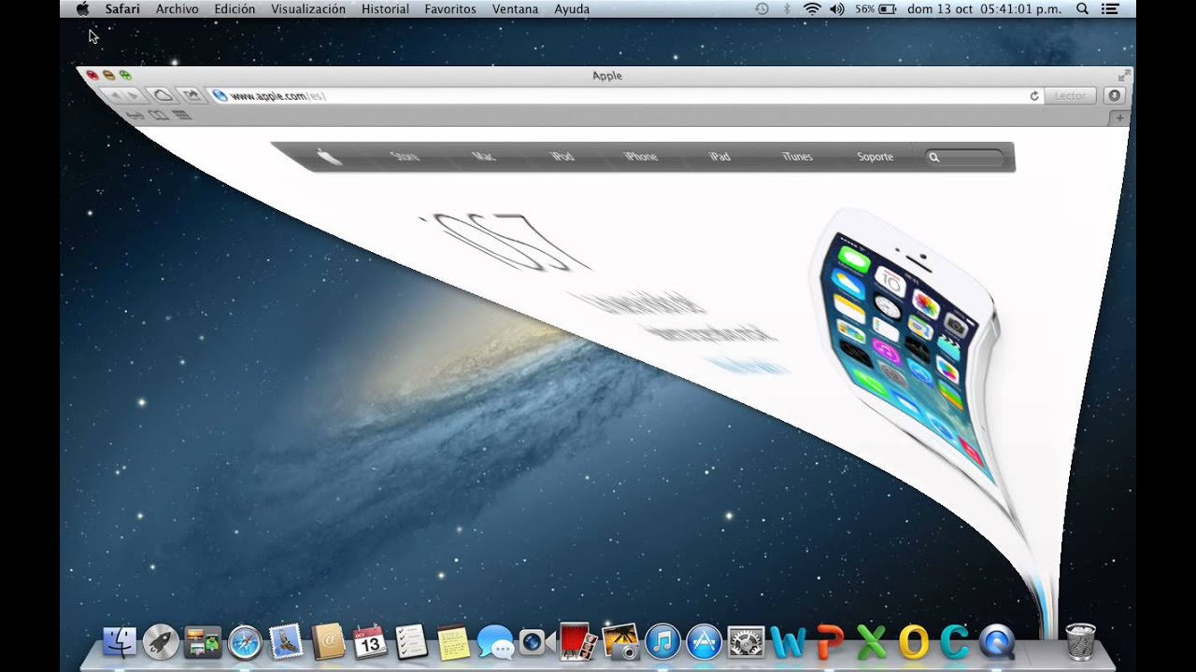Open Time Machine menu bar icon
The image size is (1196, 672).
(762, 9)
